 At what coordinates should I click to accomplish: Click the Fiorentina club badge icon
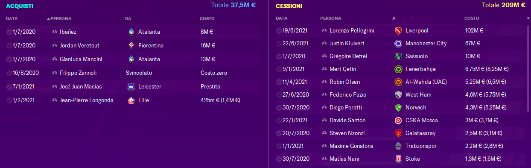click(x=131, y=45)
